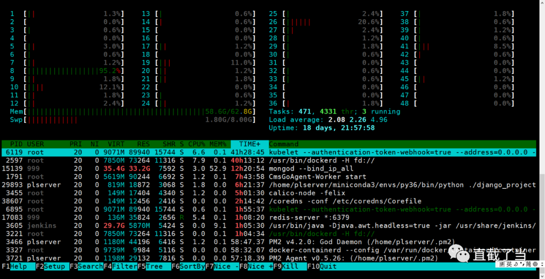The width and height of the screenshot is (545, 279).
Task: Switch to F5 Tree view
Action: [154, 266]
